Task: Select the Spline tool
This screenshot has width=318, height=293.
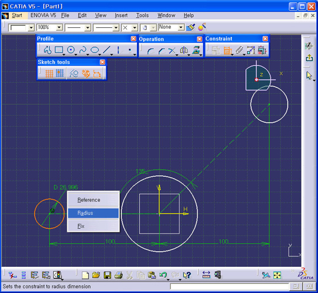Action: 83,50
